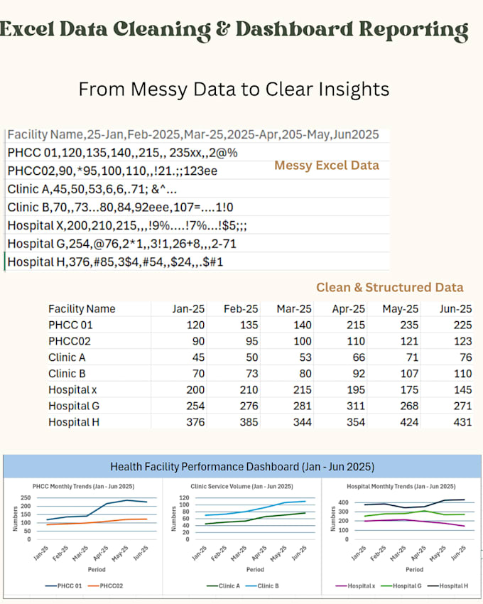
Task: Select the Facility Name header cell
Action: click(82, 309)
